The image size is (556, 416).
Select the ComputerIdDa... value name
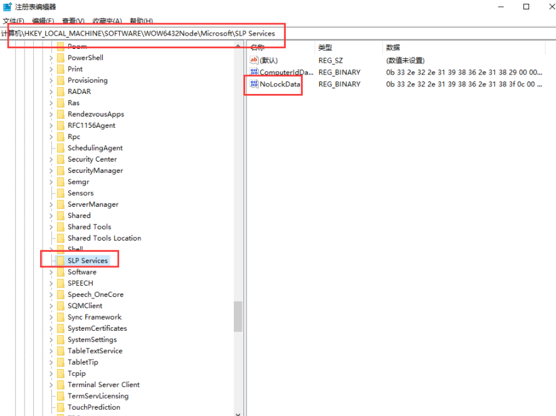point(286,72)
